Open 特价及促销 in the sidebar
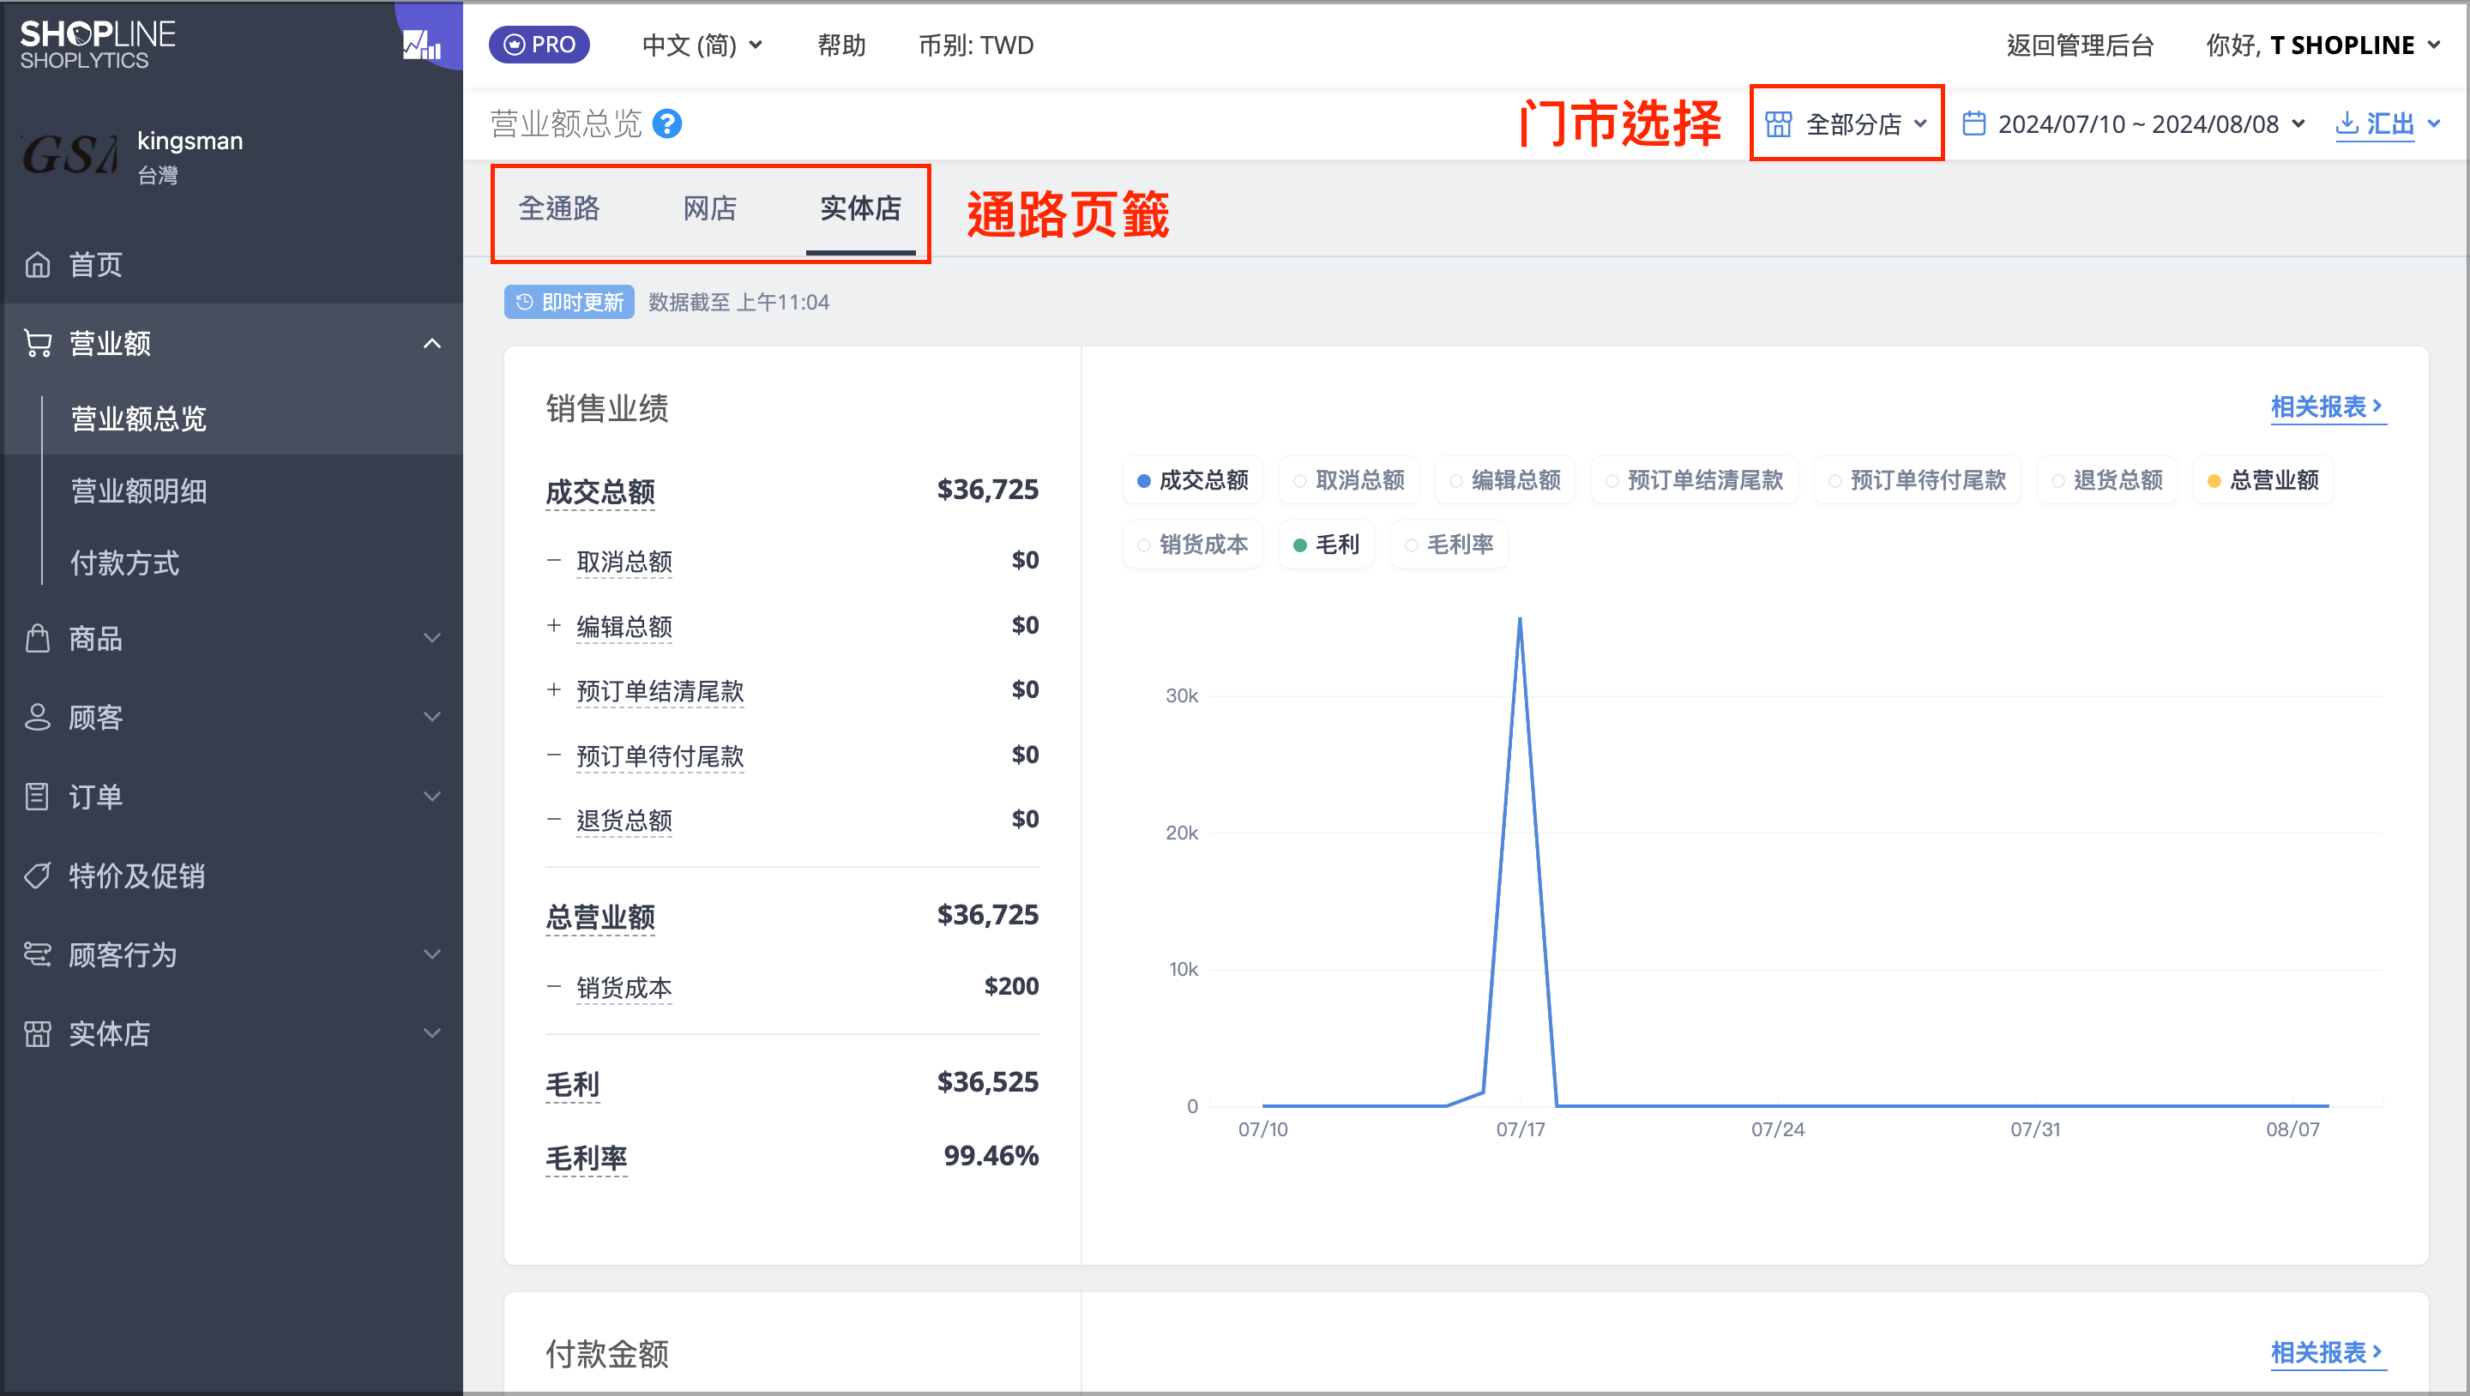This screenshot has width=2470, height=1396. 137,876
